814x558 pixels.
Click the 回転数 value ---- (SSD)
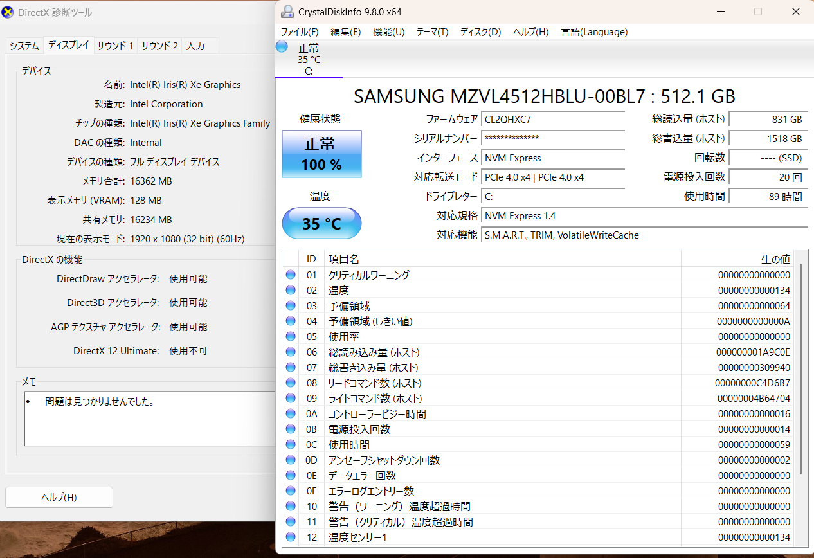pyautogui.click(x=768, y=157)
